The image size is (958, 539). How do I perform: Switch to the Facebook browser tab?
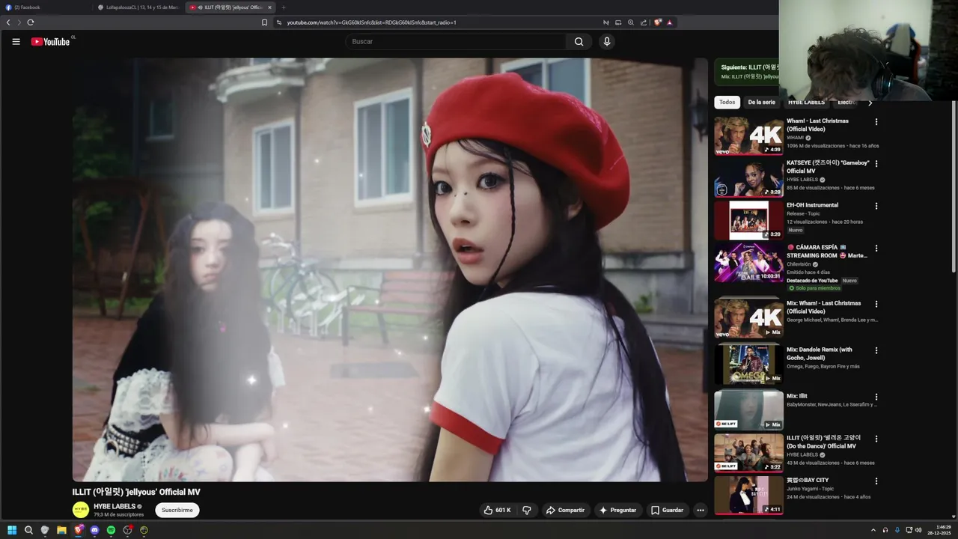pyautogui.click(x=45, y=7)
